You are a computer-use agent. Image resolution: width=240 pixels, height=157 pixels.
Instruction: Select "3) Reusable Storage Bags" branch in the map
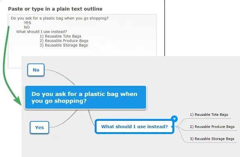coord(212,139)
